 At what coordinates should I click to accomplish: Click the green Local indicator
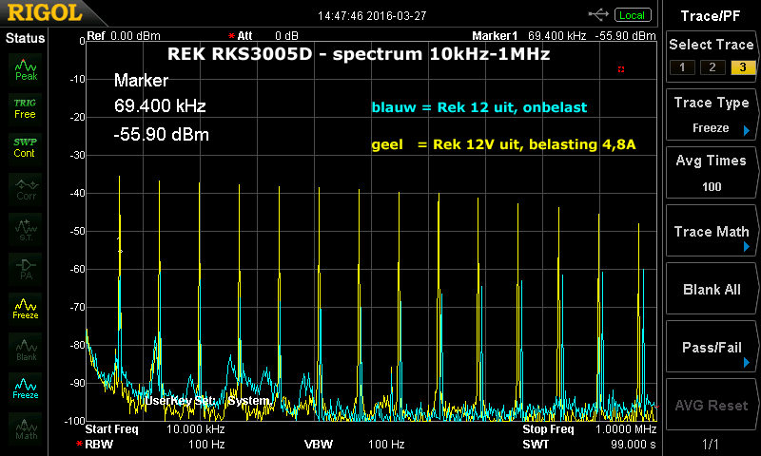point(632,15)
